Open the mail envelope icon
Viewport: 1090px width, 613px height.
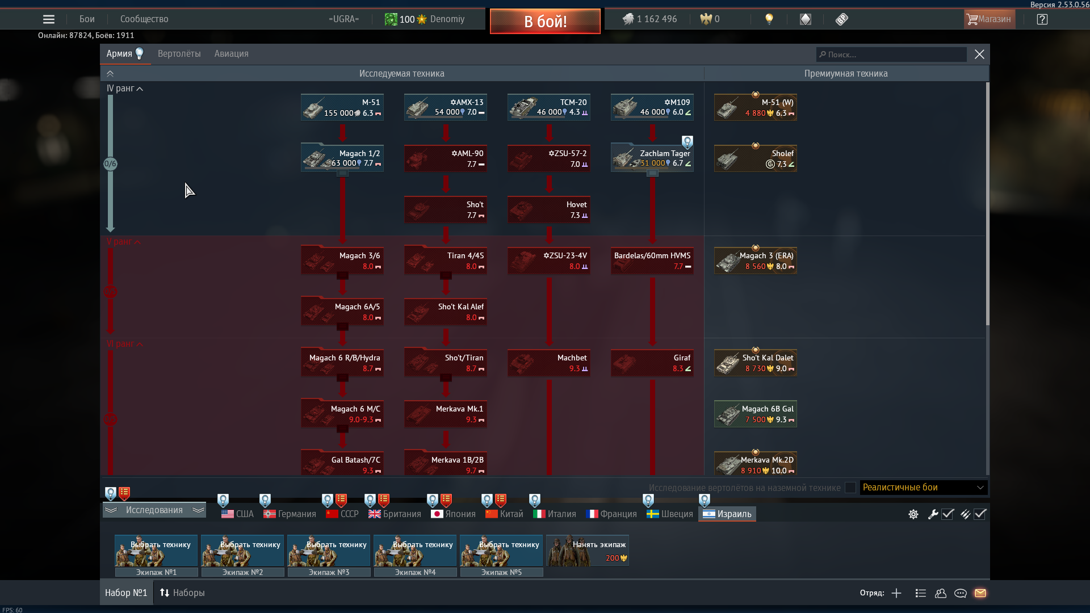click(x=980, y=593)
